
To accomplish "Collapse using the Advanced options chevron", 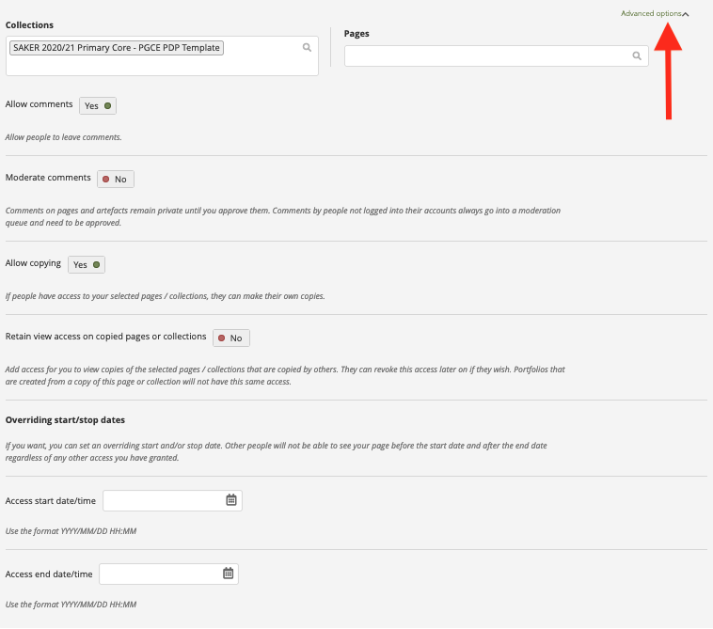I will [686, 14].
